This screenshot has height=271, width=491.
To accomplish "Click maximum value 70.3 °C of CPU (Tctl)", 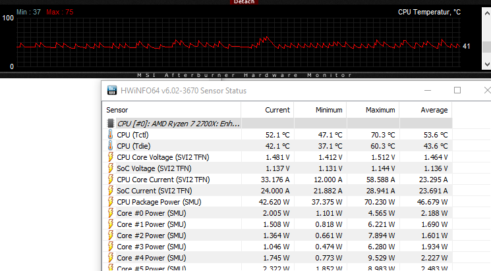I will [383, 135].
